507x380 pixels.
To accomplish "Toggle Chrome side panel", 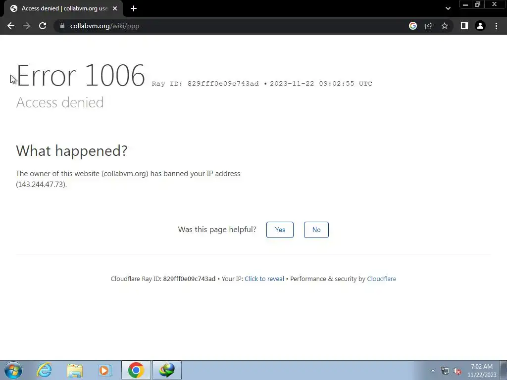I will [x=464, y=26].
